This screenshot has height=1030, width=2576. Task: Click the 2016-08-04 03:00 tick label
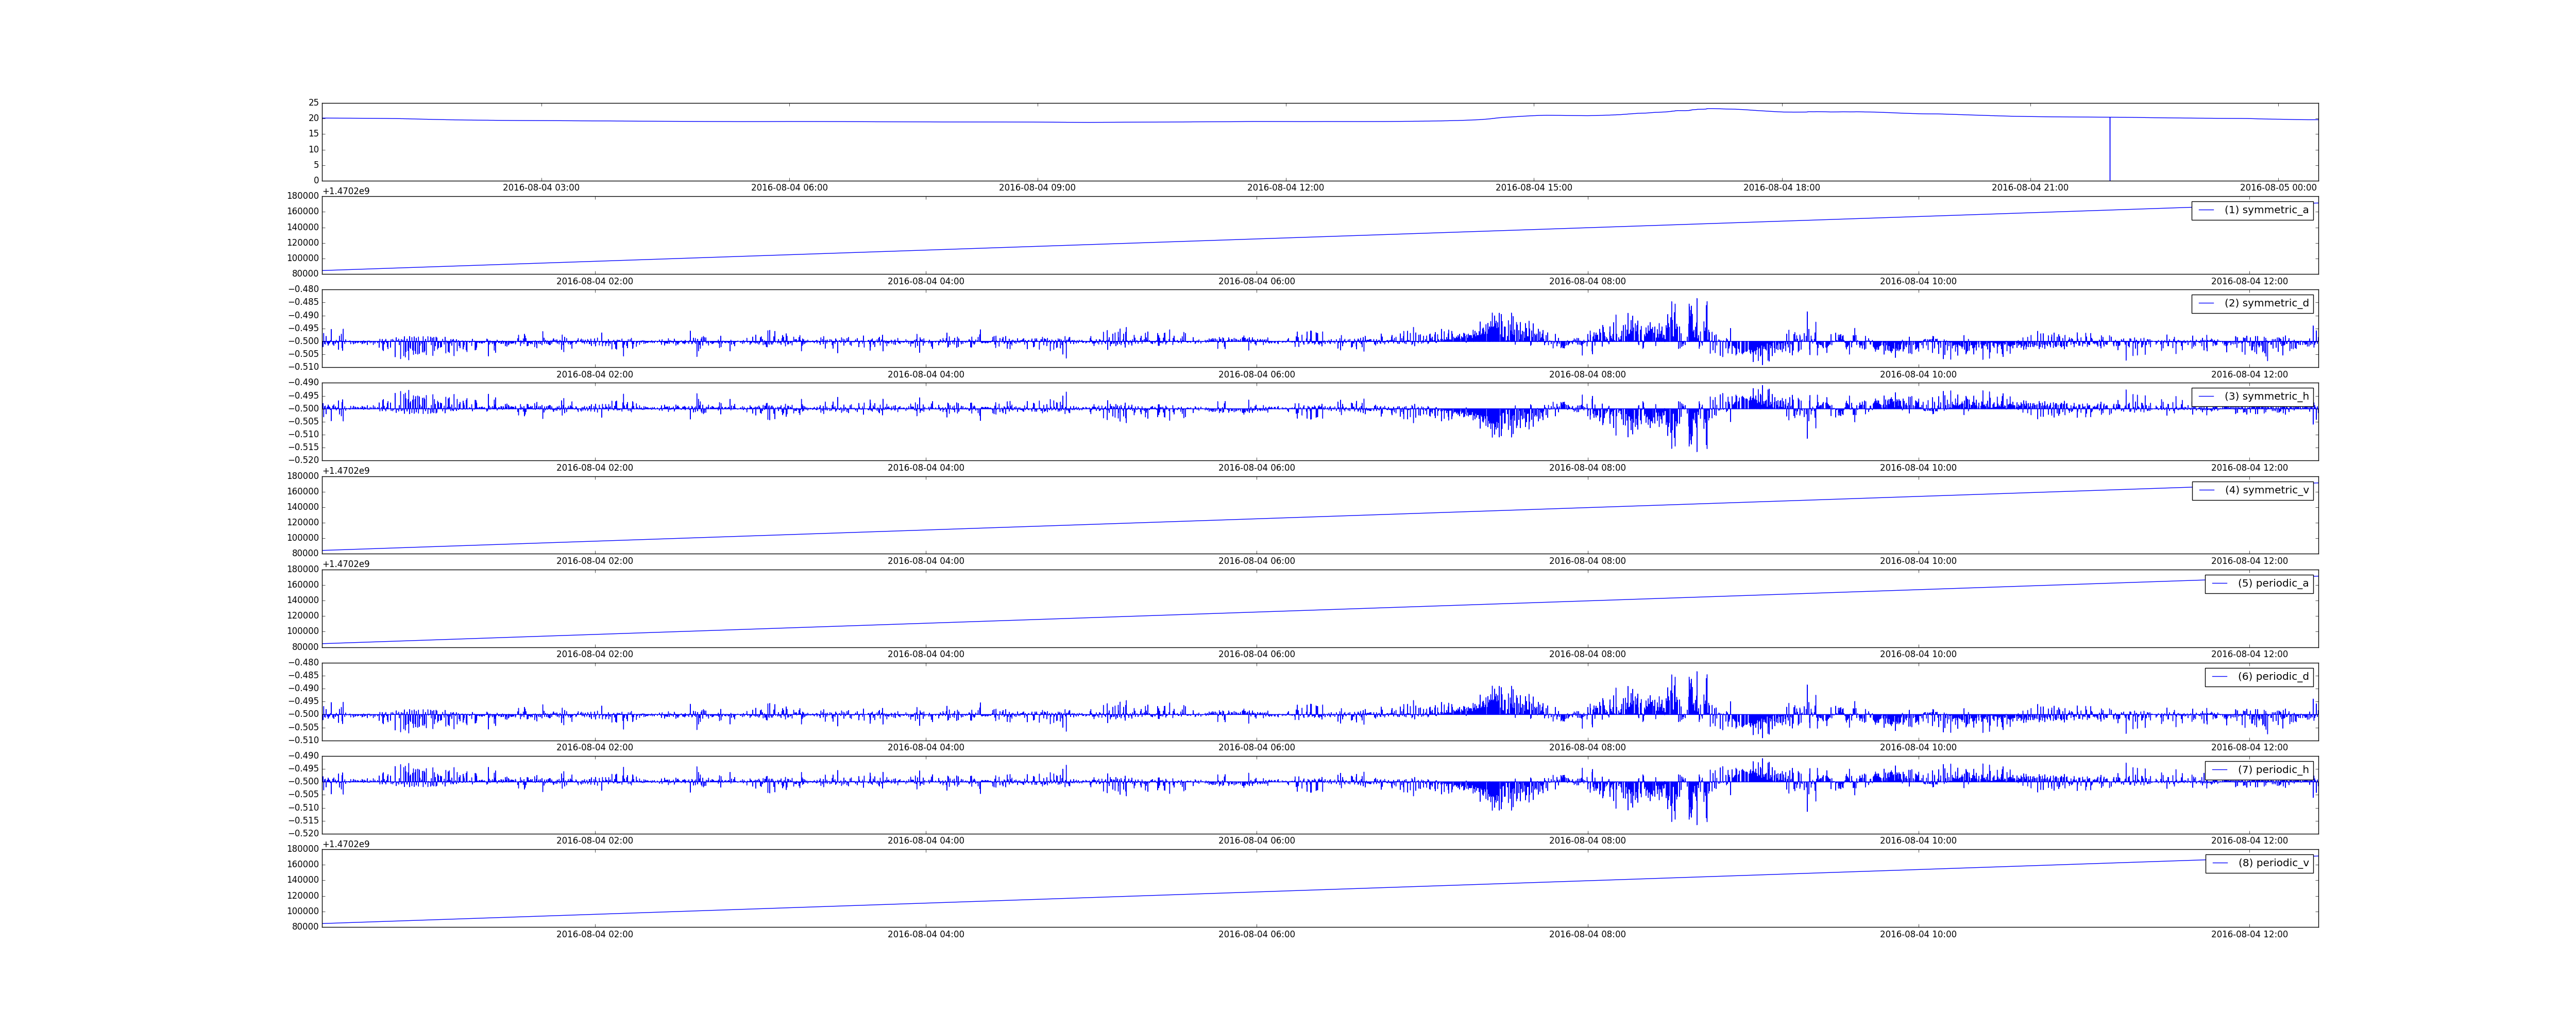(541, 188)
